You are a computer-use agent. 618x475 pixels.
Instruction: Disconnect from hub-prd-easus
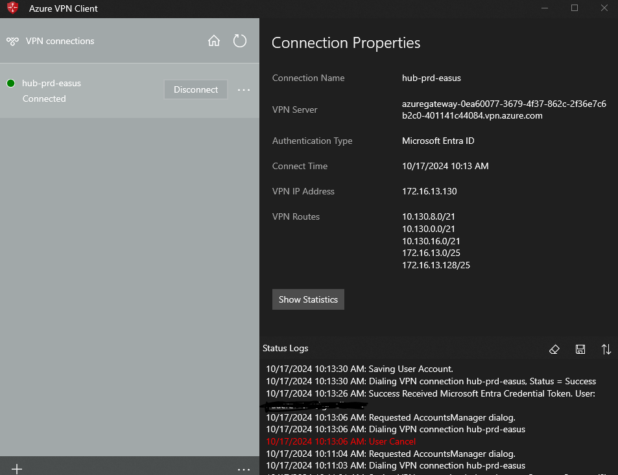196,89
